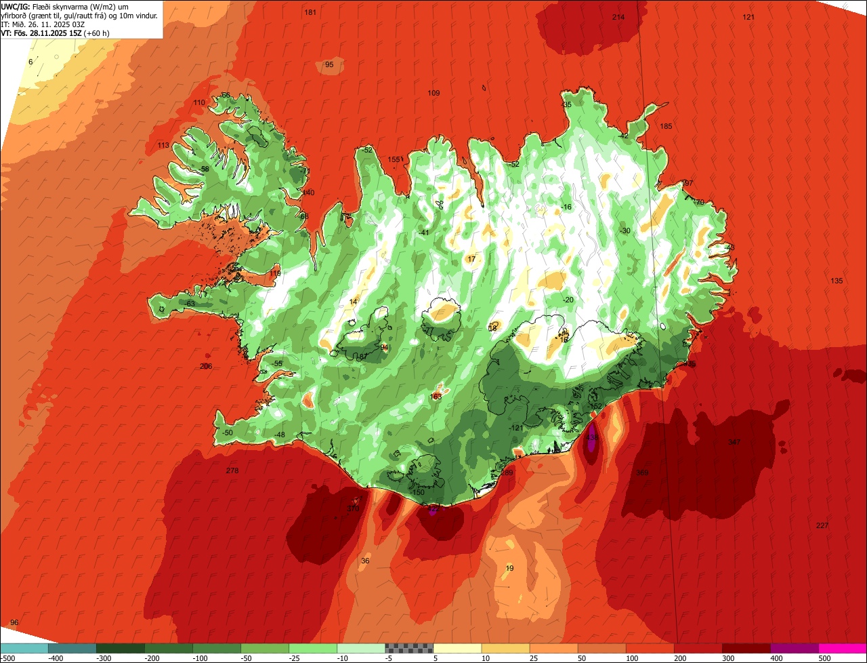Screen dimensions: 867x663
Task: Click the map value 185 off the northeast coast
Action: [x=666, y=126]
